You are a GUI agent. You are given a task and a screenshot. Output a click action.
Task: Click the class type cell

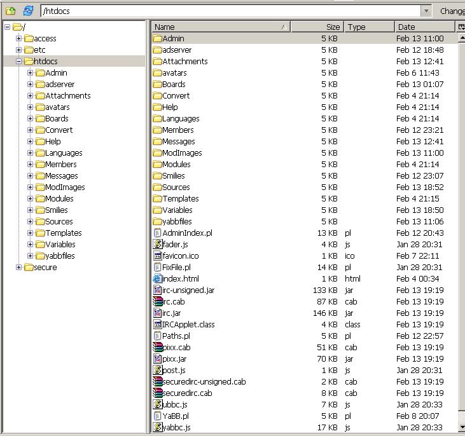(352, 325)
